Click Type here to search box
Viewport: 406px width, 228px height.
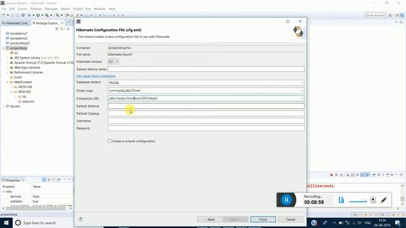tap(39, 222)
